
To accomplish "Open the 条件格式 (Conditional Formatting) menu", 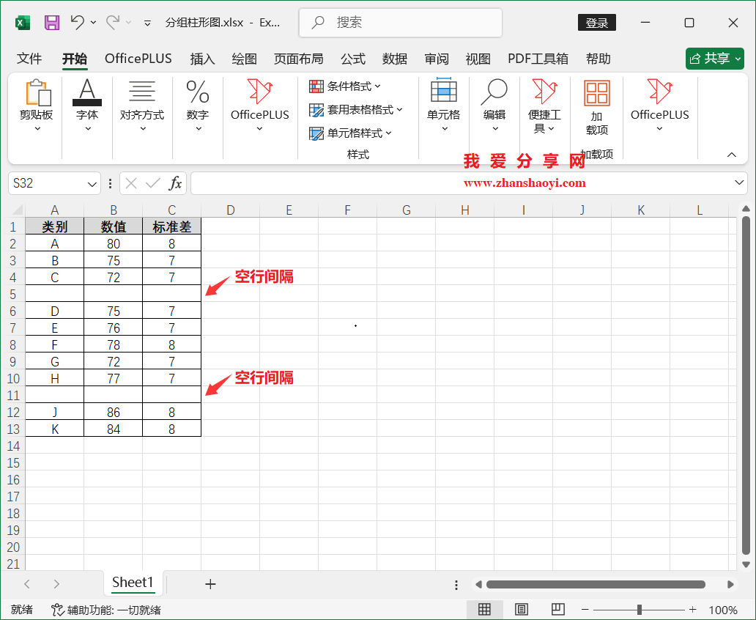I will (343, 86).
